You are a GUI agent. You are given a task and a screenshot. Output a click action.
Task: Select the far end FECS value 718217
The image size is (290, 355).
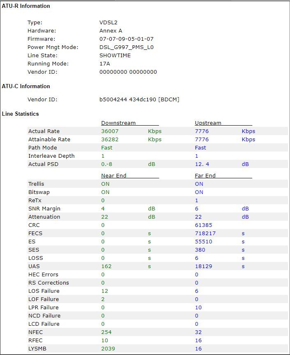point(205,234)
